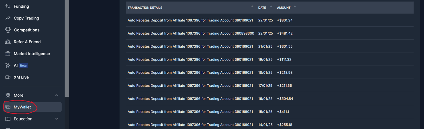Screen dimensions: 424x129
Task: Click the 14/01/25 date cell
Action: click(x=265, y=125)
